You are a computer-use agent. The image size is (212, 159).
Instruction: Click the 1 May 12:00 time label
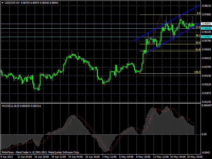(x=109, y=157)
